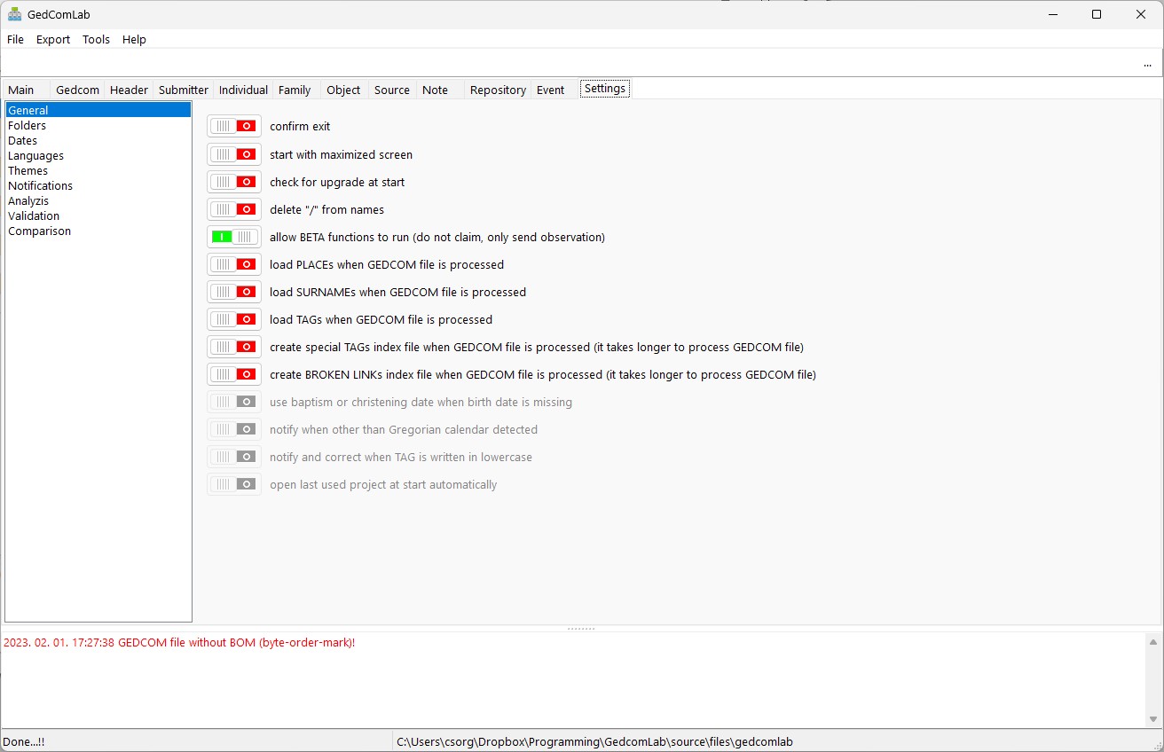Screen dimensions: 1164x752
Task: Toggle create special TAGs index file
Action: [x=234, y=347]
